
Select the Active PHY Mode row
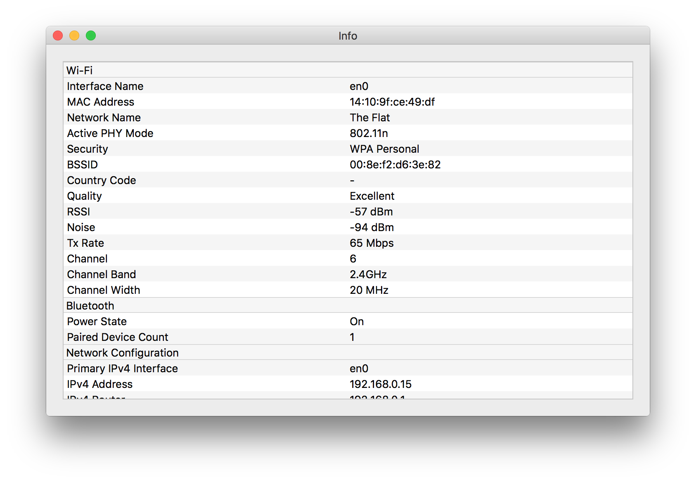tap(110, 133)
